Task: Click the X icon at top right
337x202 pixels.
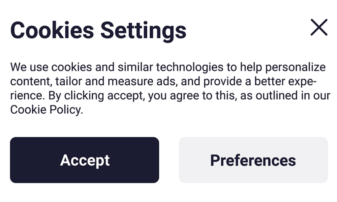Action: pos(319,27)
